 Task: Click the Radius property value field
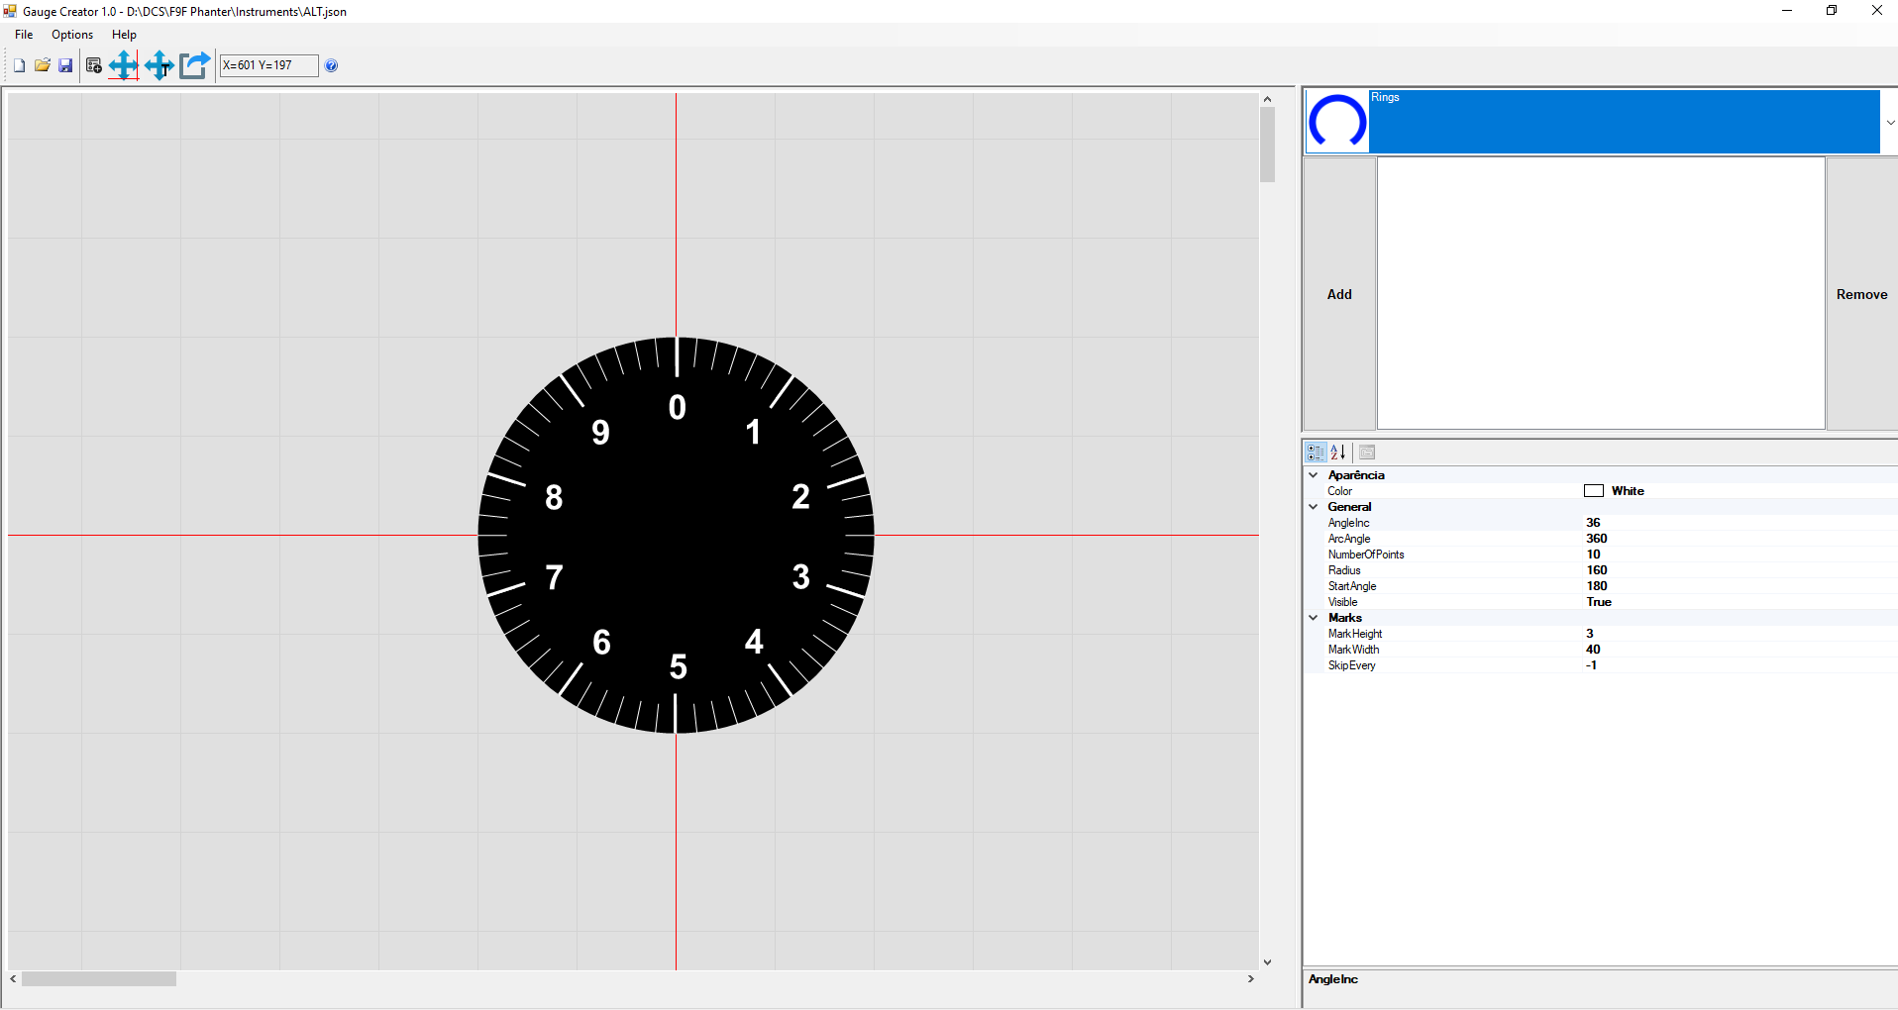(x=1740, y=570)
